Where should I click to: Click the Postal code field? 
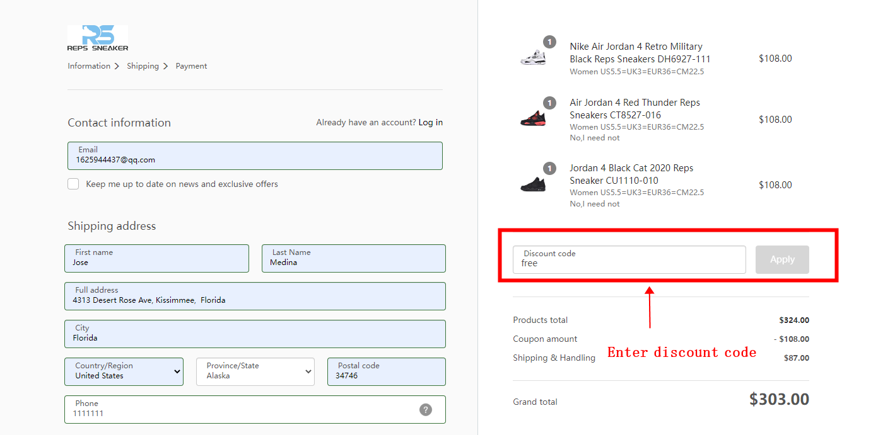(387, 371)
